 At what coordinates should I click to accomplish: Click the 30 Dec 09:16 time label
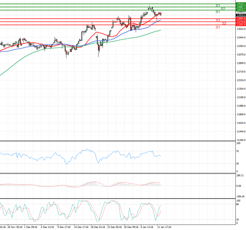(131, 227)
